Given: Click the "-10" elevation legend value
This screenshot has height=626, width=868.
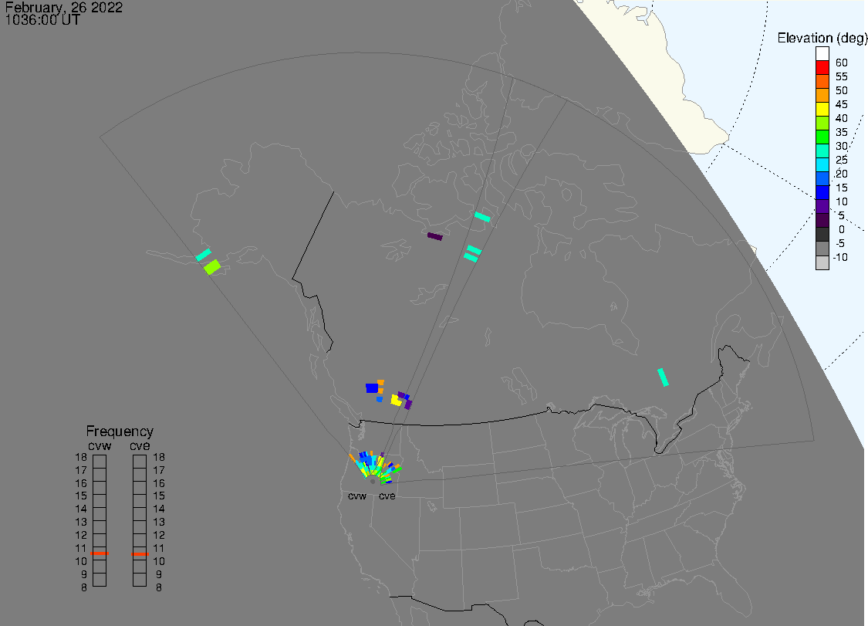Looking at the screenshot, I should (840, 257).
